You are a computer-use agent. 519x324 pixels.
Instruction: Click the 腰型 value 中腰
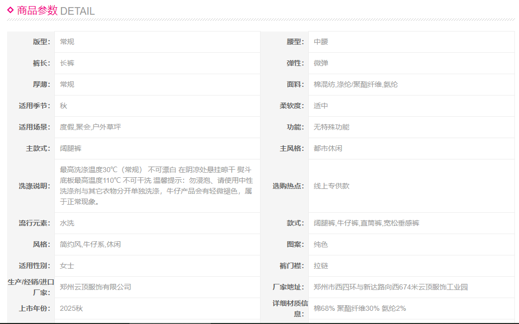coord(321,42)
